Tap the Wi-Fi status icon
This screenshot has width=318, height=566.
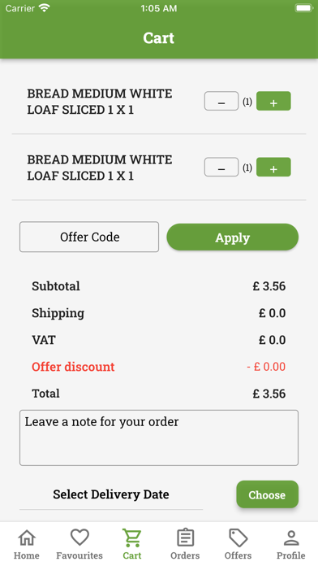point(45,8)
